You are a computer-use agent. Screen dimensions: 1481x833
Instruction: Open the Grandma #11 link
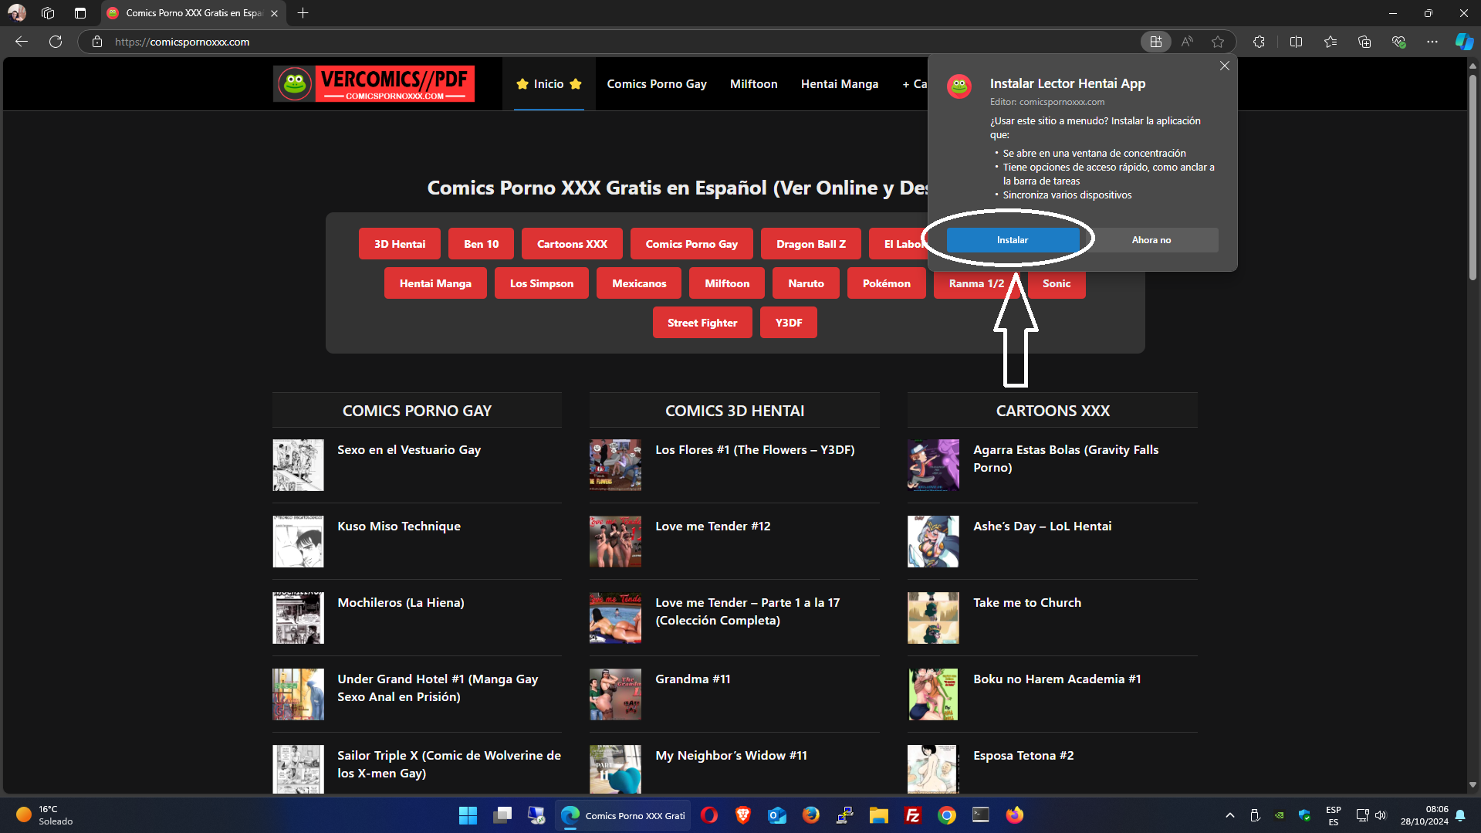click(693, 679)
